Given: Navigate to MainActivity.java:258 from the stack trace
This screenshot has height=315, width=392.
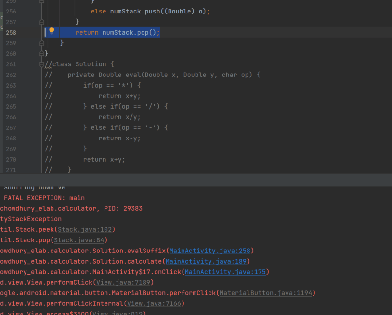Looking at the screenshot, I should click(x=210, y=251).
